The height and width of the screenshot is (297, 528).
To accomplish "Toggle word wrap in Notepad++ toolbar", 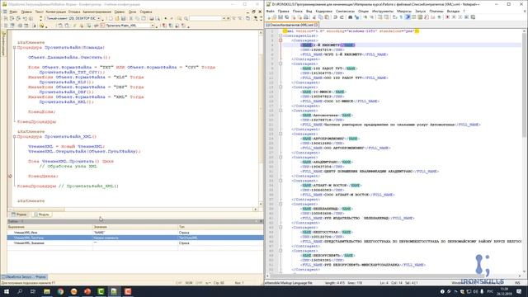I will [x=394, y=17].
